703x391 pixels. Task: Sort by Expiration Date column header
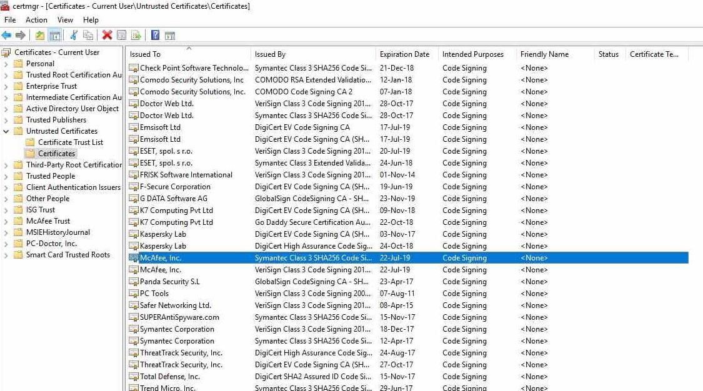tap(407, 54)
